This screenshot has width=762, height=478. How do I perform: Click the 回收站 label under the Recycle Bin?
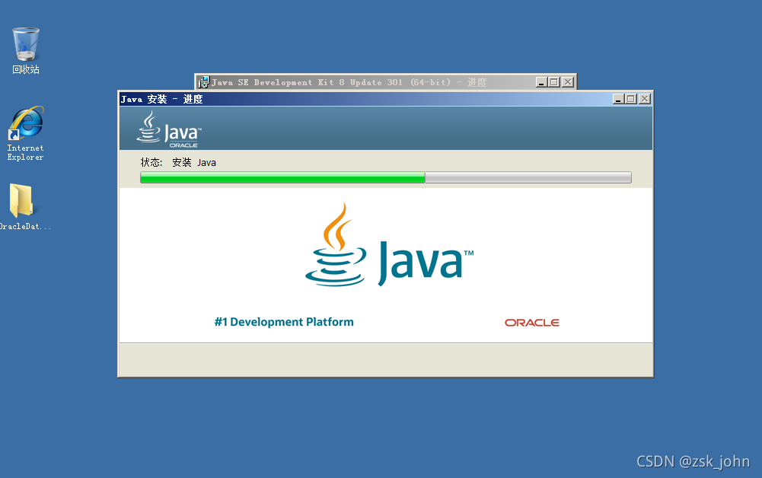26,69
